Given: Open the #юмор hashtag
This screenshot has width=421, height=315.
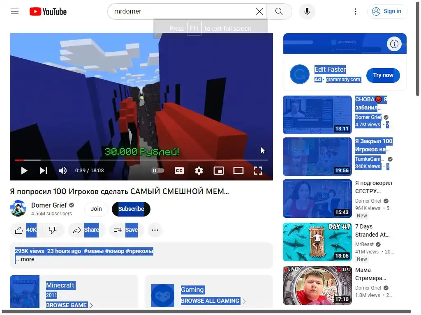Looking at the screenshot, I should click(115, 251).
